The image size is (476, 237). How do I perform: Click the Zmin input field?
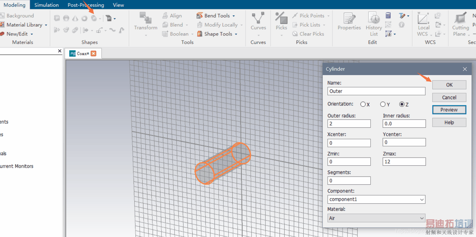[349, 162]
